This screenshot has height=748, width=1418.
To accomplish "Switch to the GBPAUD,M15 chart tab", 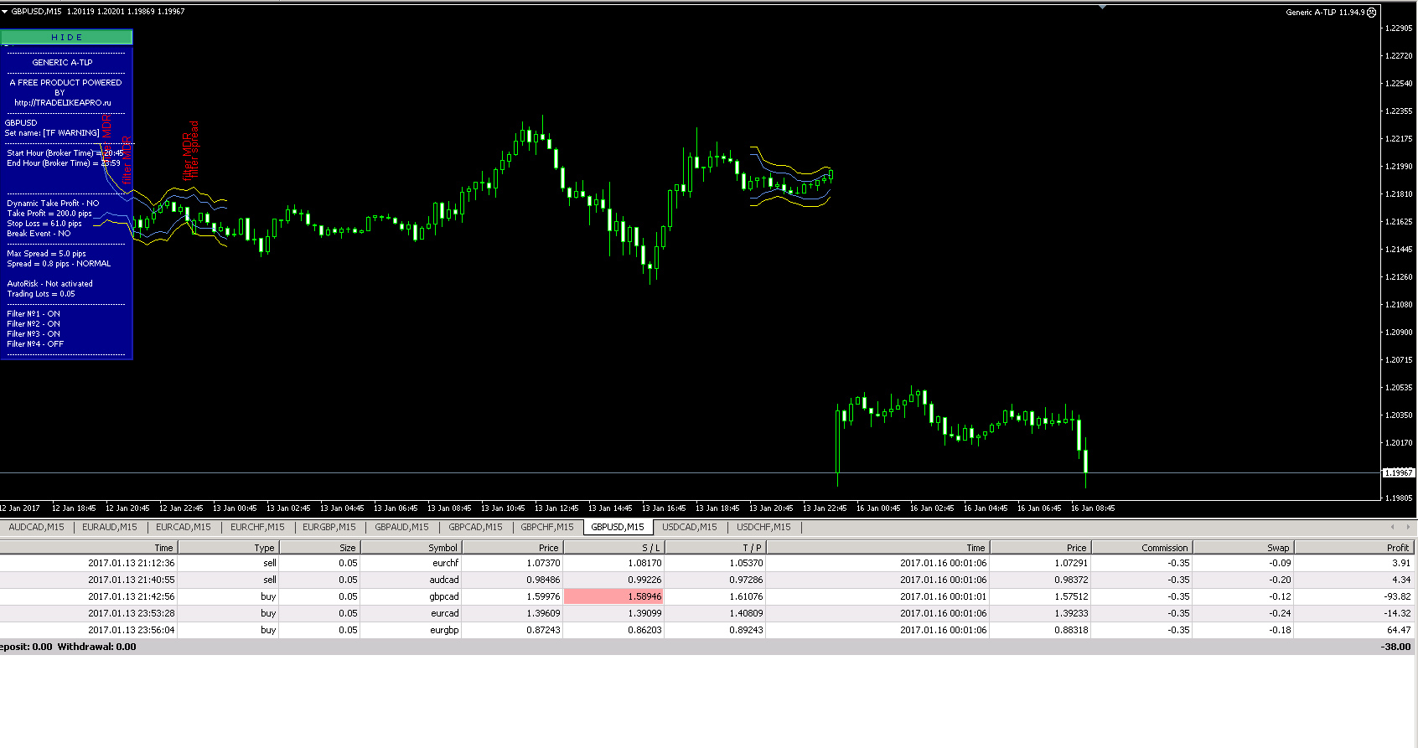I will [401, 527].
